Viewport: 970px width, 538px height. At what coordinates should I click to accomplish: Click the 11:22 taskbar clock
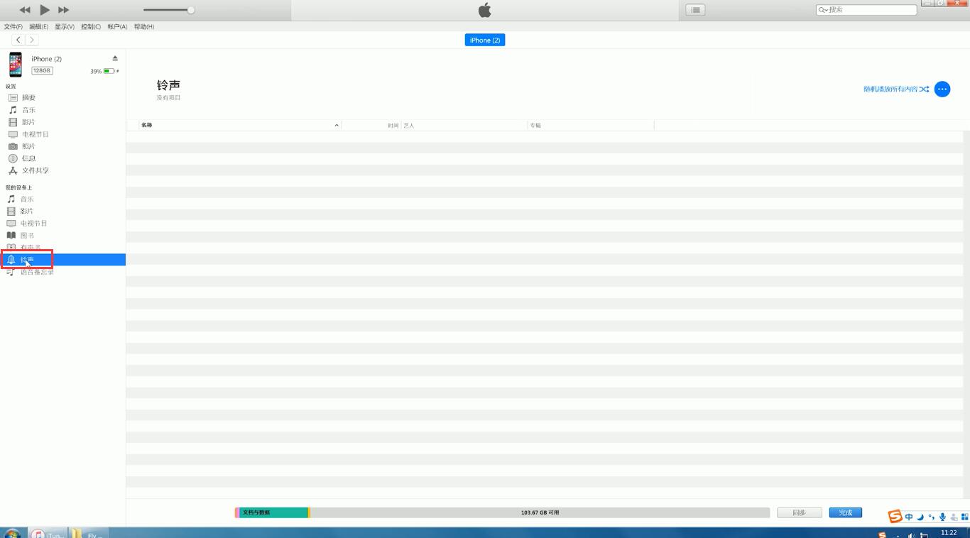pyautogui.click(x=949, y=532)
